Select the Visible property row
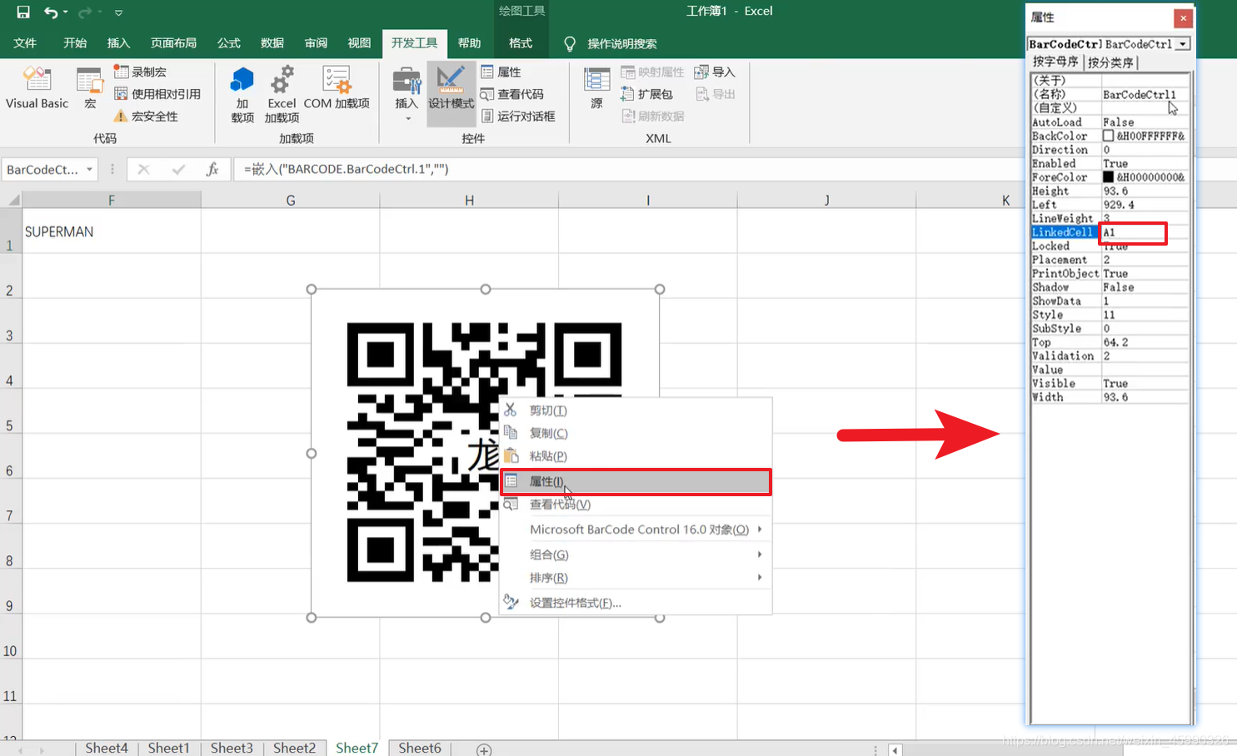1237x756 pixels. (1110, 384)
